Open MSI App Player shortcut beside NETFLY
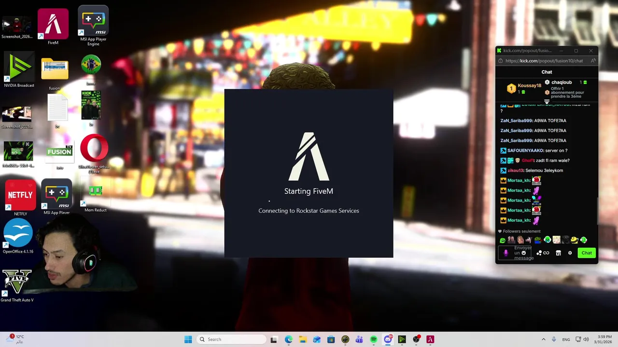This screenshot has height=347, width=618. [56, 197]
